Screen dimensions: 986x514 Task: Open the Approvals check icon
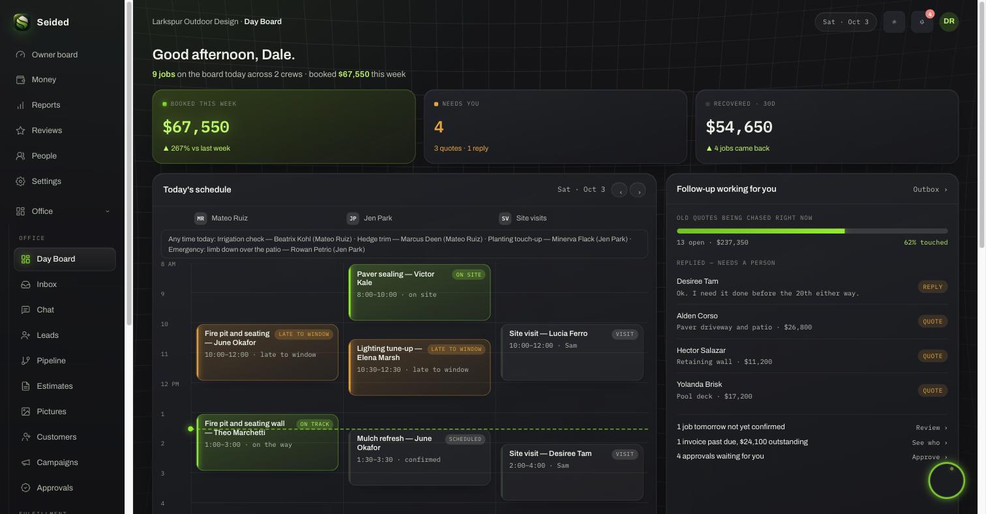(x=25, y=488)
